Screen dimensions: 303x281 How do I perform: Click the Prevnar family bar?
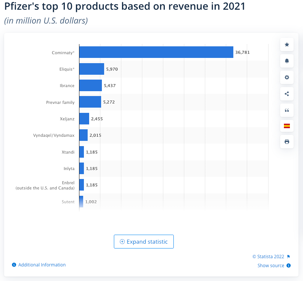pyautogui.click(x=90, y=102)
